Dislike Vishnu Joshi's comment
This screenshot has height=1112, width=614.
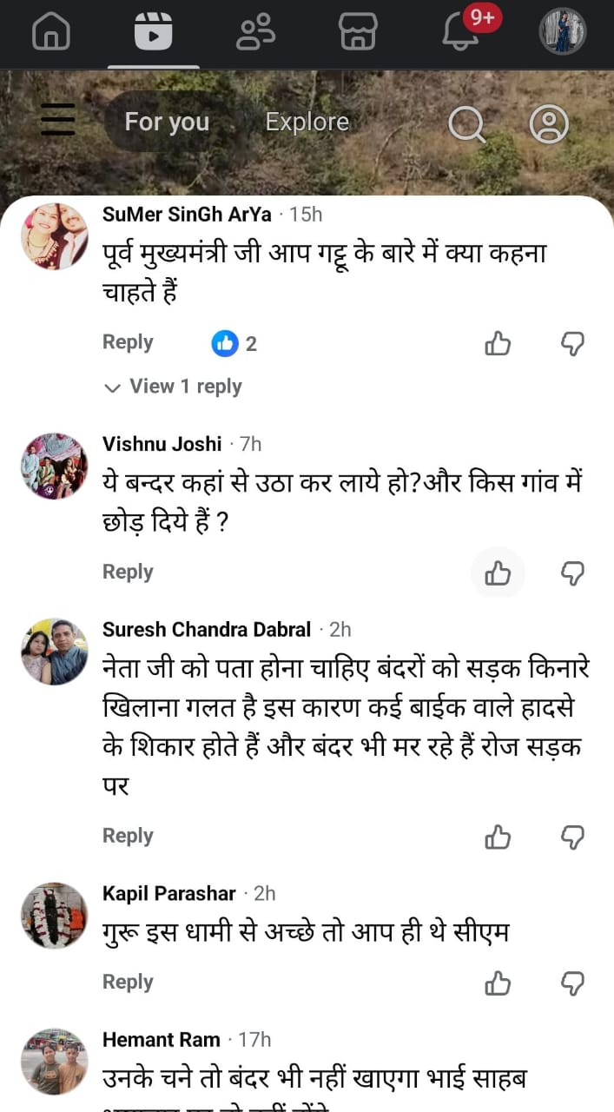pyautogui.click(x=572, y=573)
